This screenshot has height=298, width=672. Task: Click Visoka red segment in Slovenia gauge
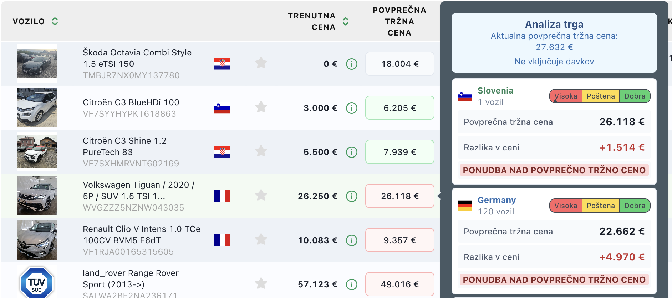566,96
